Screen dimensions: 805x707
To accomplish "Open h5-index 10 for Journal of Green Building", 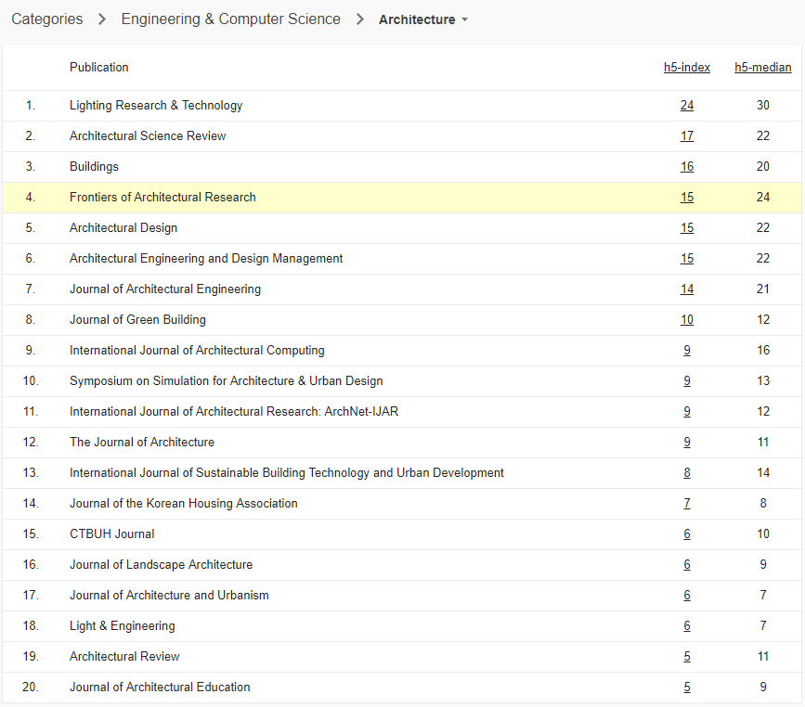I will (x=687, y=320).
